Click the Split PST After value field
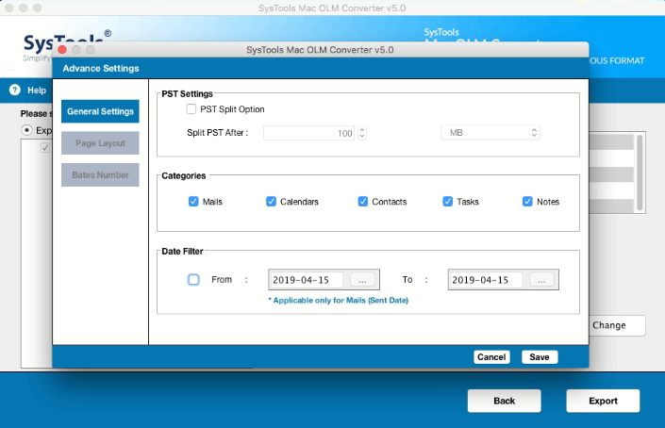Image resolution: width=665 pixels, height=428 pixels. [308, 133]
